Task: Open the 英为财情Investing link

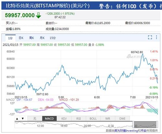Action: [126, 131]
